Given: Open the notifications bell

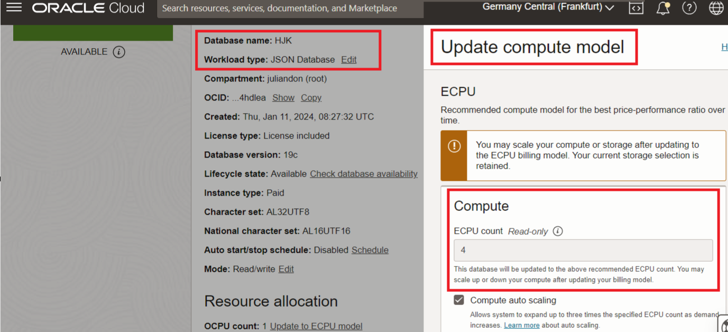Looking at the screenshot, I should coord(663,8).
